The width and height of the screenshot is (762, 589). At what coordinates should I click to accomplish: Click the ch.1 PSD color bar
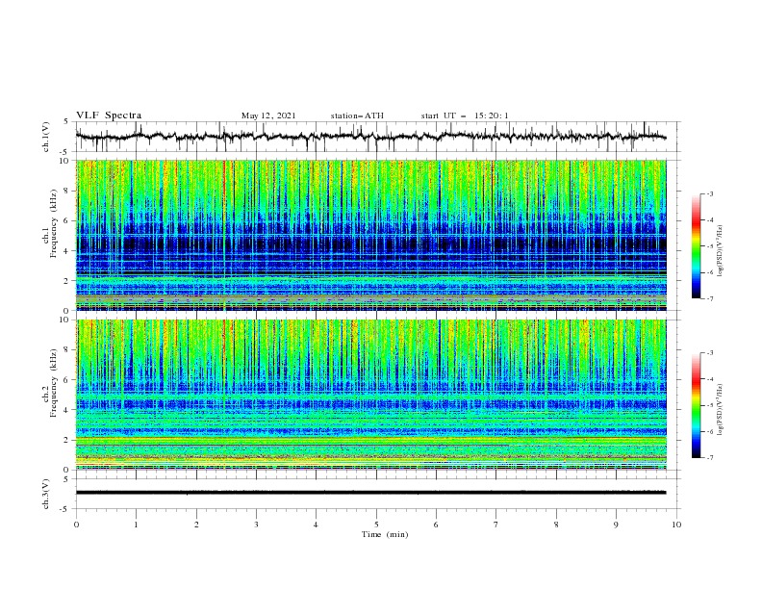click(x=696, y=246)
